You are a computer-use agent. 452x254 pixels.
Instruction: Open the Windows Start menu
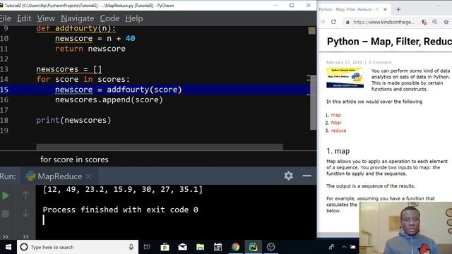(8, 247)
